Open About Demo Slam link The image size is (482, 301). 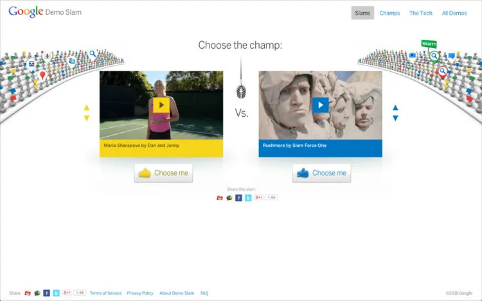(x=177, y=293)
